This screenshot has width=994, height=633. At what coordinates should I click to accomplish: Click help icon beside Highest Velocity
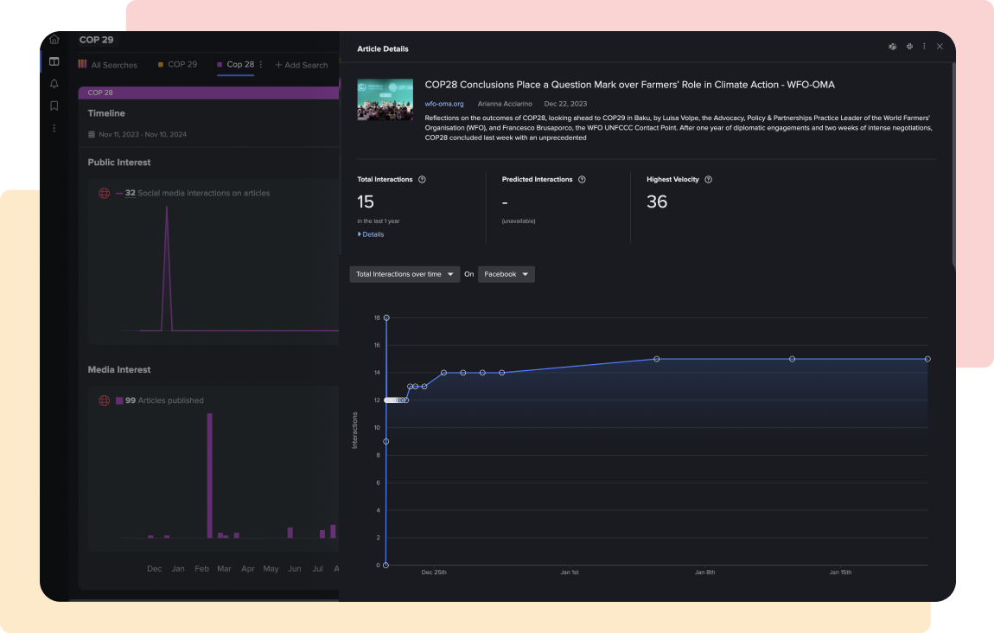point(708,180)
